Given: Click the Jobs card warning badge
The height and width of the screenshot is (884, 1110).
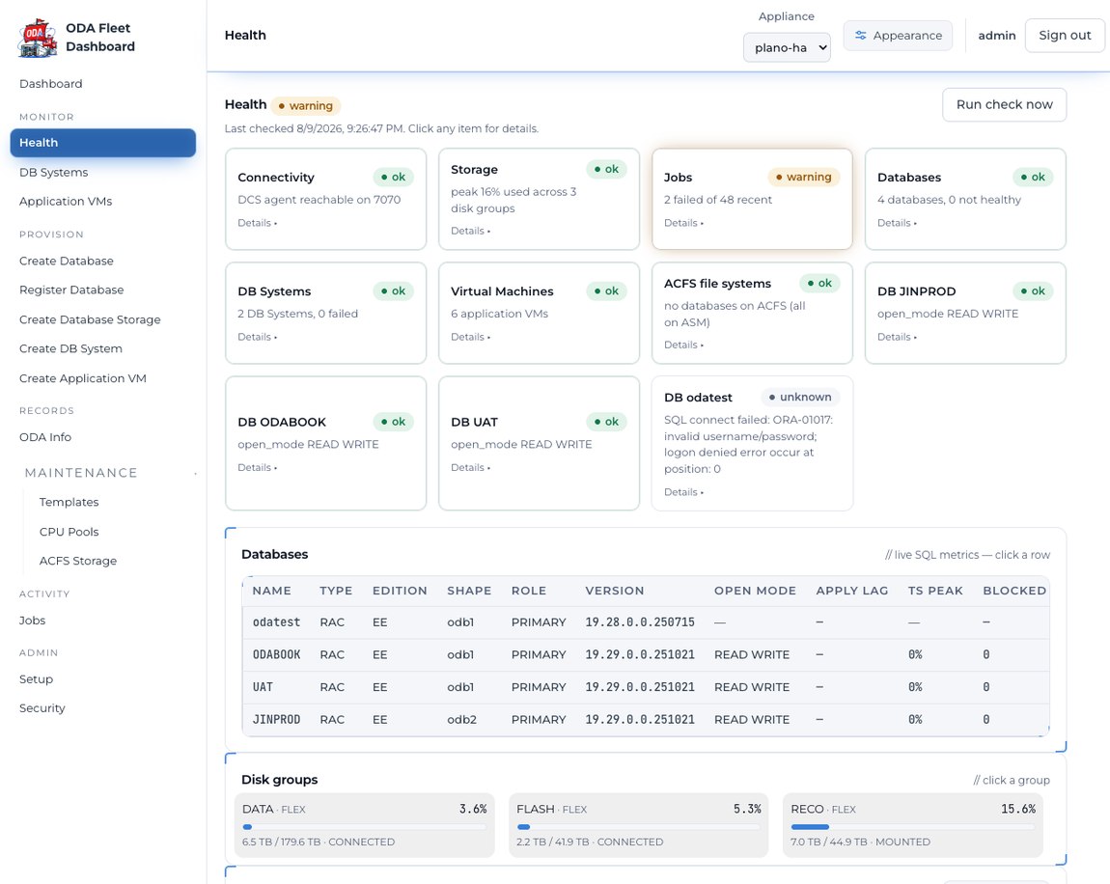Looking at the screenshot, I should pos(803,177).
